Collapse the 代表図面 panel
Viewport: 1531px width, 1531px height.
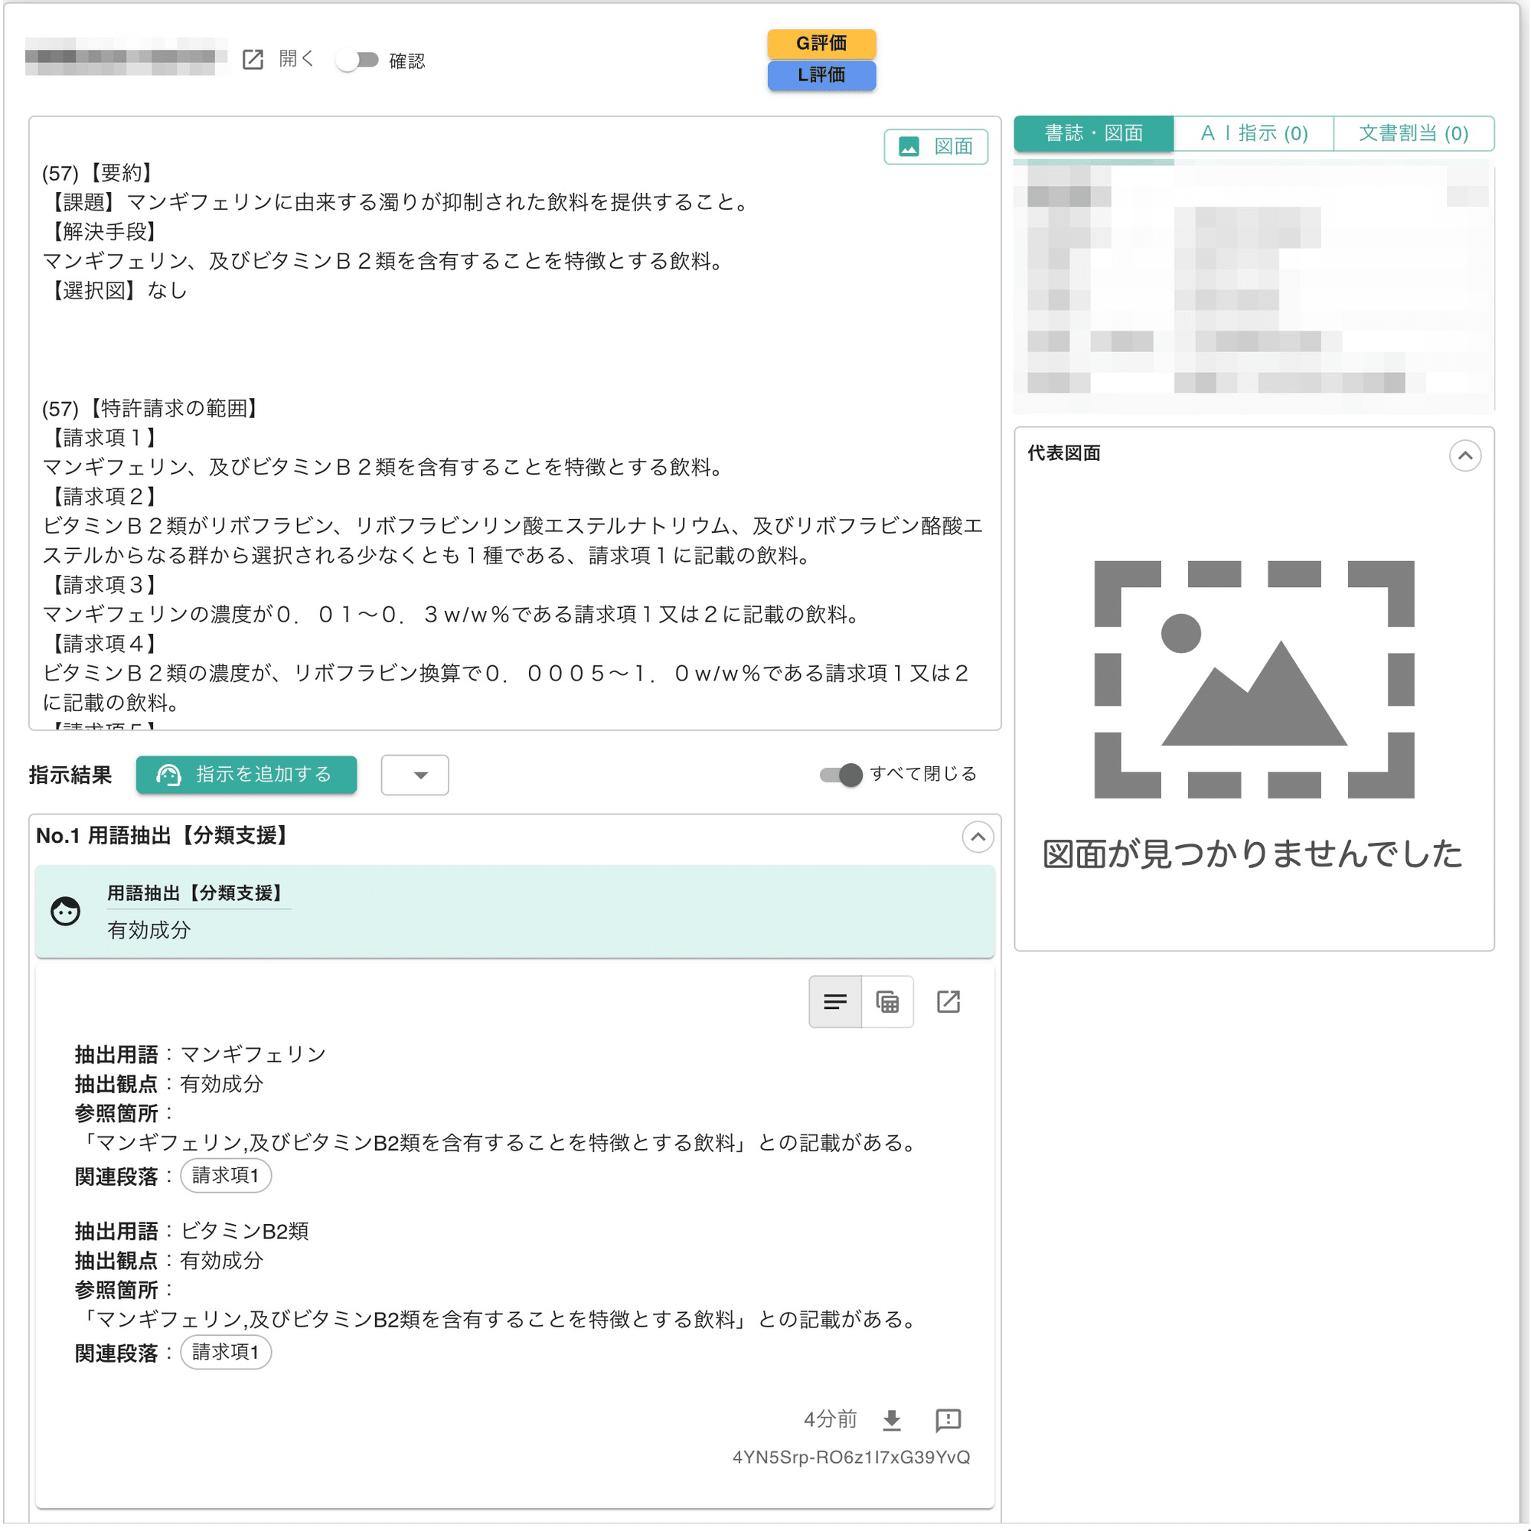tap(1467, 455)
